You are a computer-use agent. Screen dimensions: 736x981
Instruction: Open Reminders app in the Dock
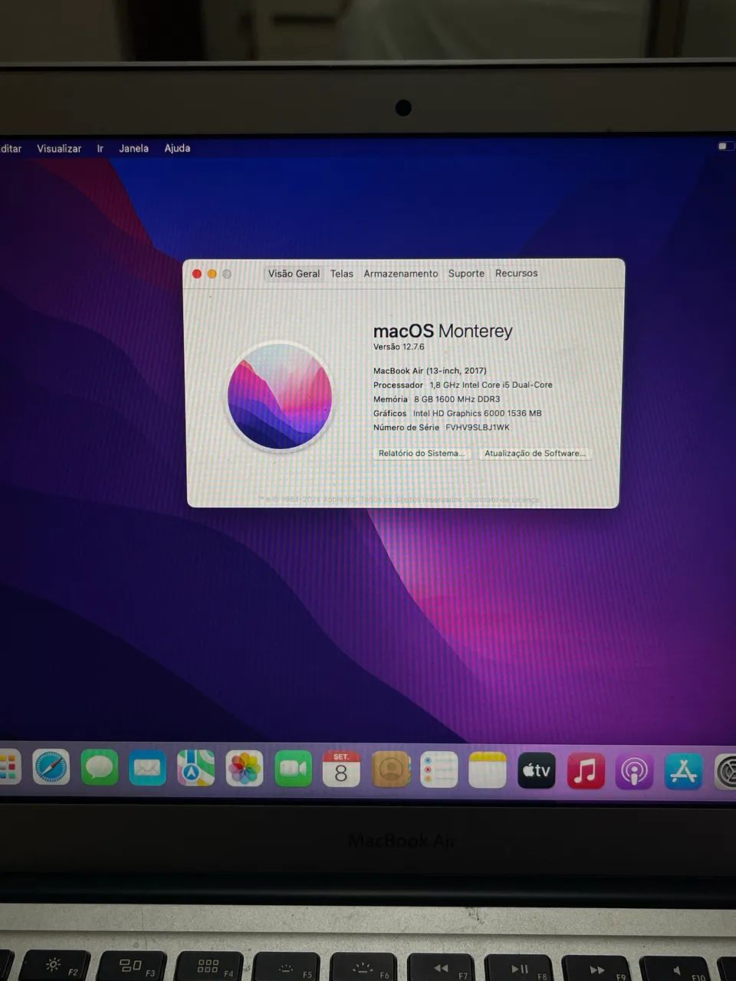[439, 769]
